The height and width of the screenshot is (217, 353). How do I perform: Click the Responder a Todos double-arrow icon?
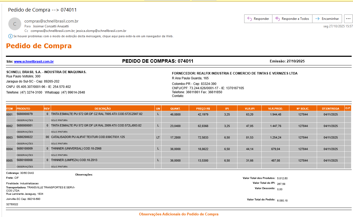278,19
